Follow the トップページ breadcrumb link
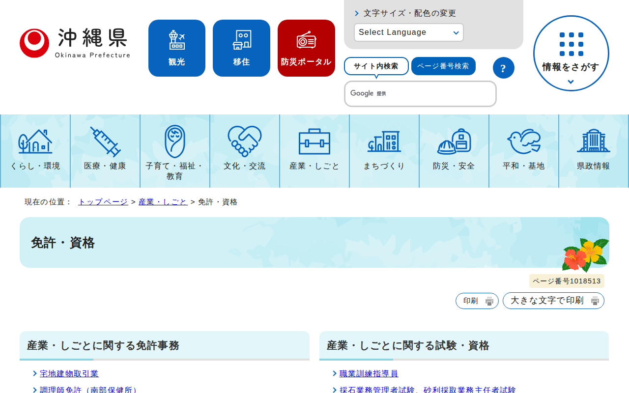This screenshot has height=393, width=629. 103,202
